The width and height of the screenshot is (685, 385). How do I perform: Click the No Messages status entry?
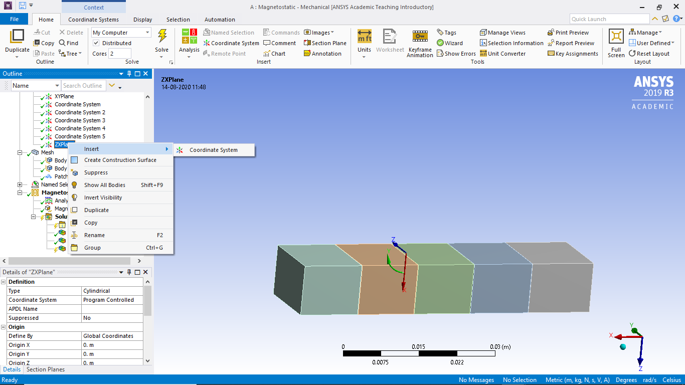pyautogui.click(x=476, y=380)
